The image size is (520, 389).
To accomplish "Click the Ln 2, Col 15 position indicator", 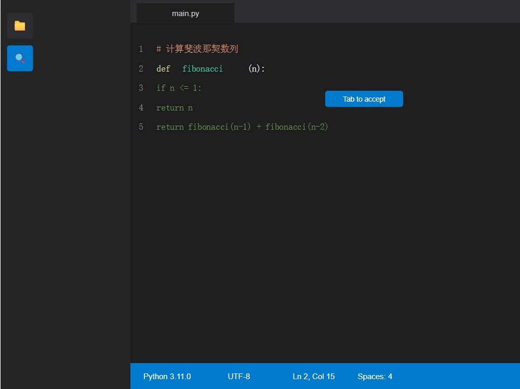I will [x=313, y=377].
